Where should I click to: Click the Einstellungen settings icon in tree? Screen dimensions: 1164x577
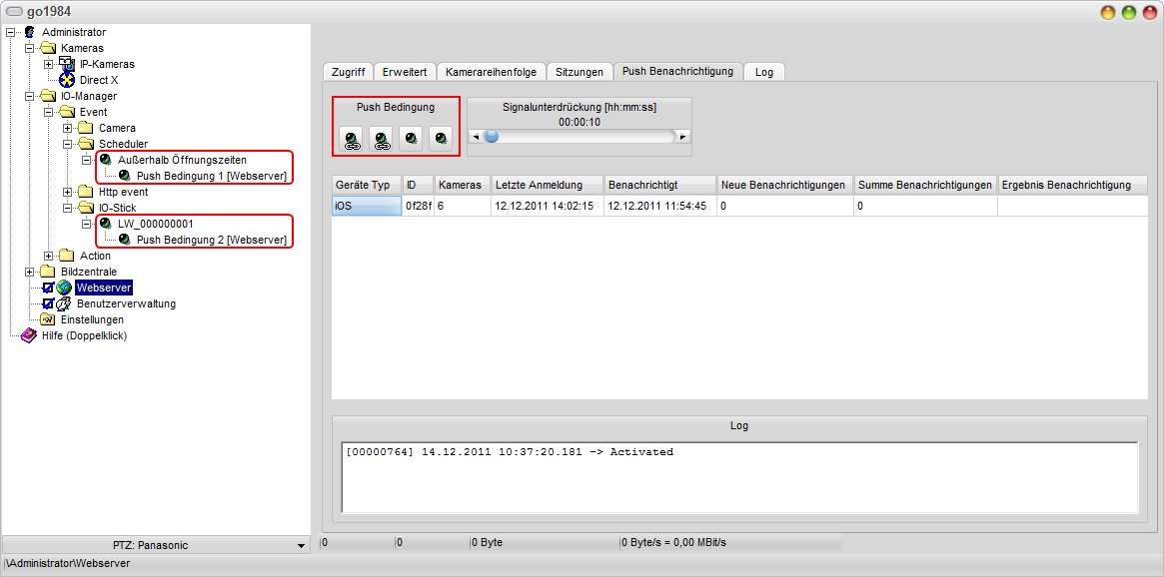click(x=48, y=319)
